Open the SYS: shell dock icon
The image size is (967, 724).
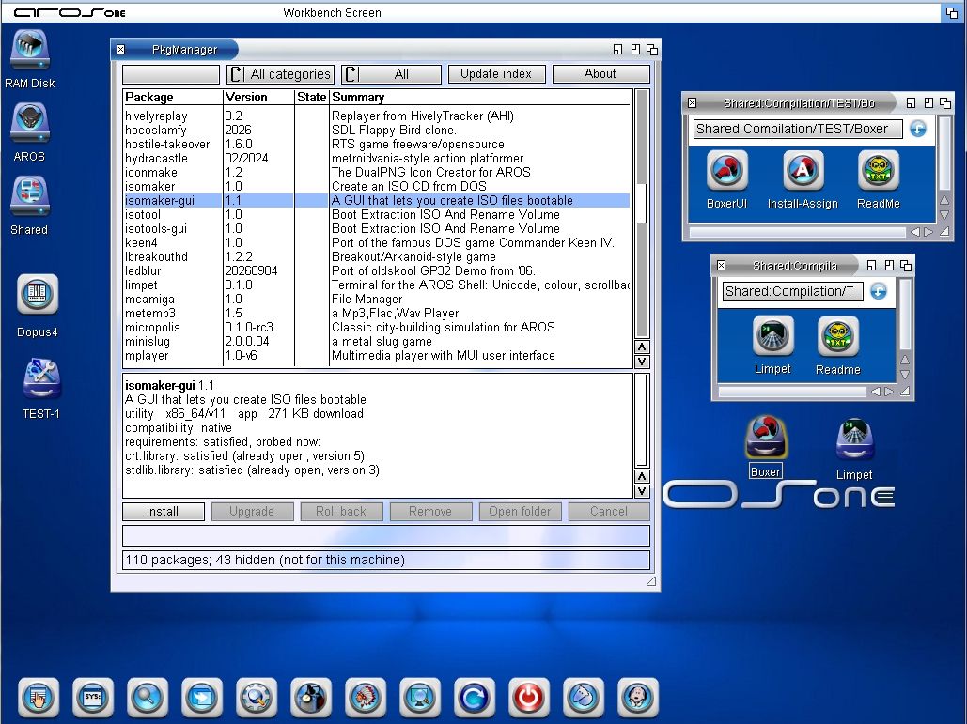[92, 698]
